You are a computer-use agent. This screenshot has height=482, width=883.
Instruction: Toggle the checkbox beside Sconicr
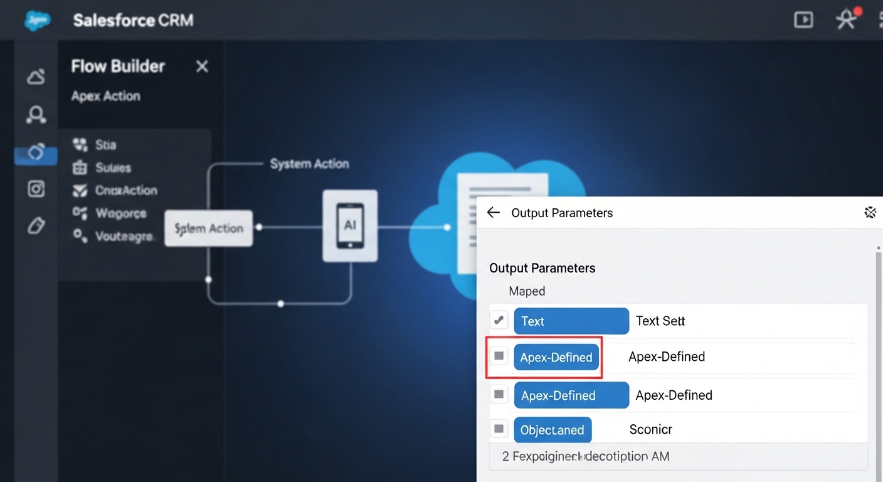pyautogui.click(x=499, y=428)
